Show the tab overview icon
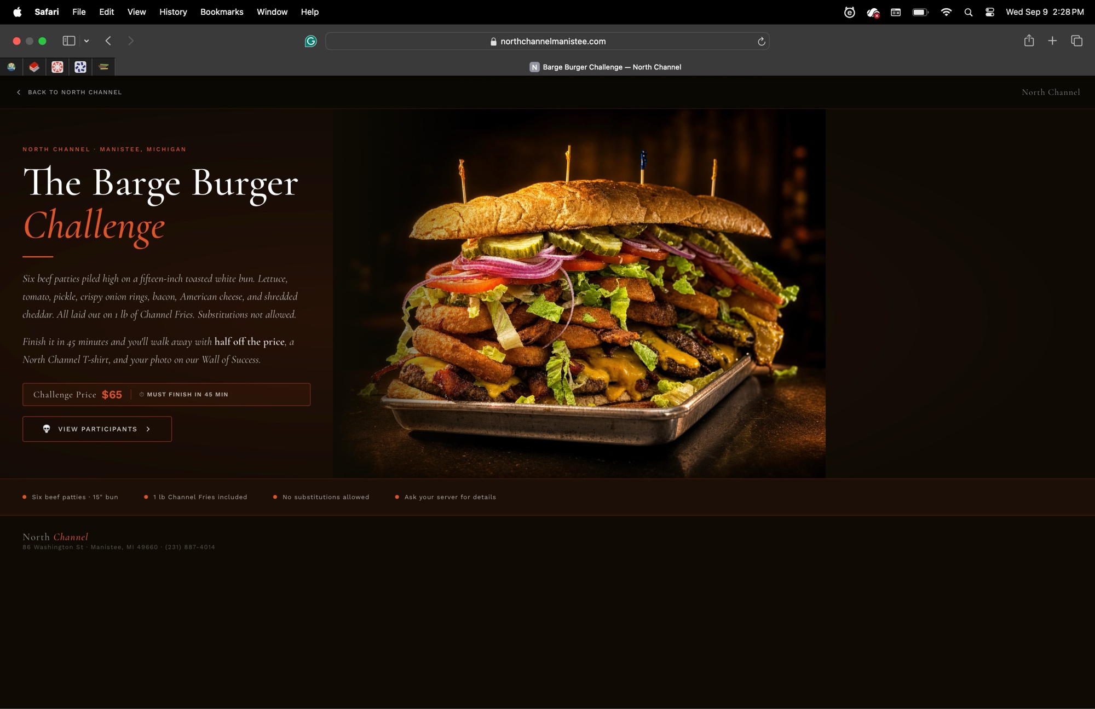Screen dimensions: 1095x709 tap(1077, 41)
